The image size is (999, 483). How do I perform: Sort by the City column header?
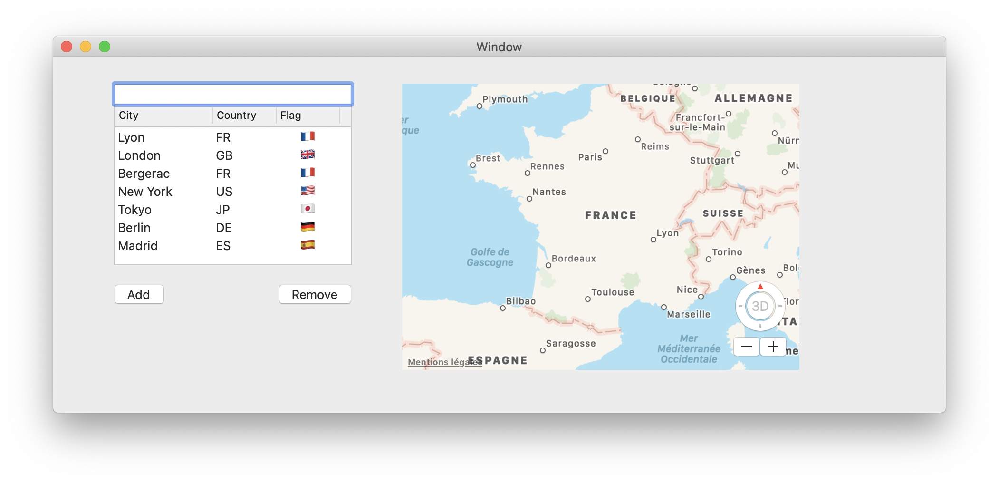163,116
